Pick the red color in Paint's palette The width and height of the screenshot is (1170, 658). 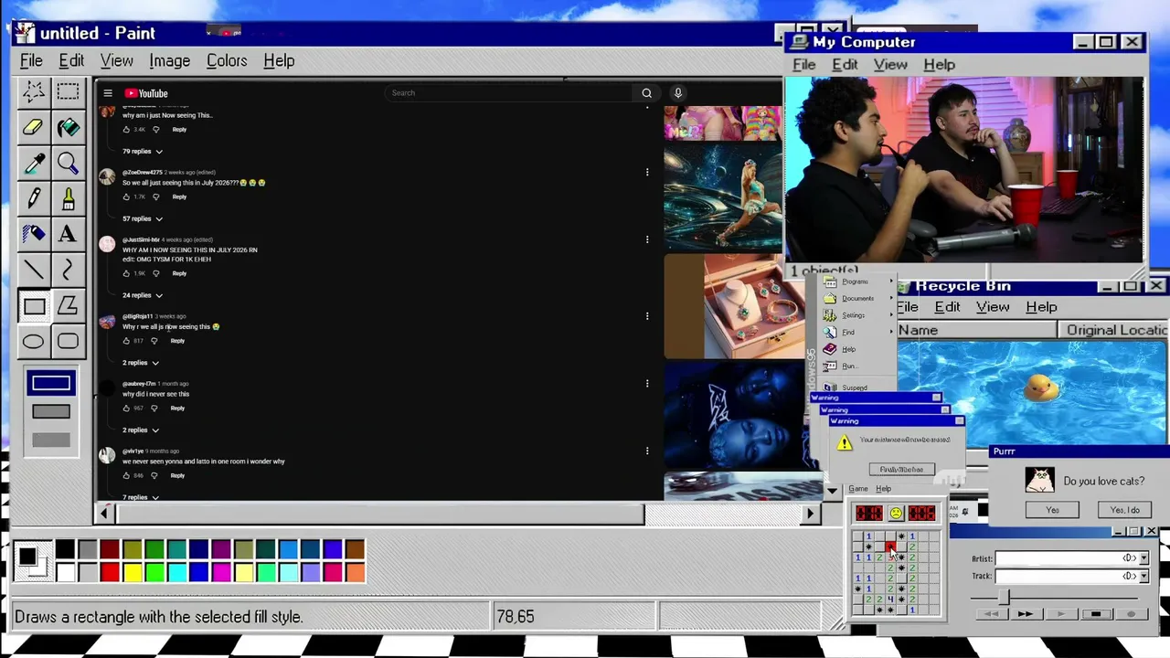[110, 573]
